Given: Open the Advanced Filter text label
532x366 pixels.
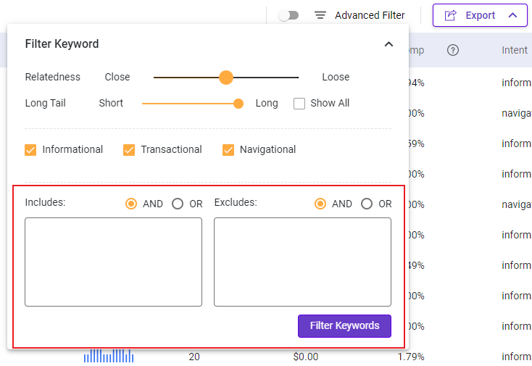Looking at the screenshot, I should pos(370,15).
